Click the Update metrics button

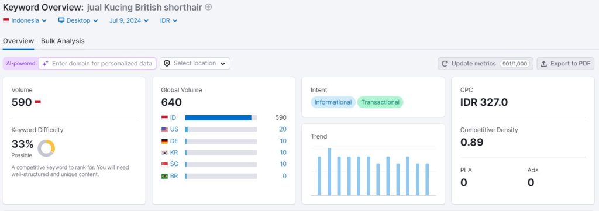(x=485, y=64)
